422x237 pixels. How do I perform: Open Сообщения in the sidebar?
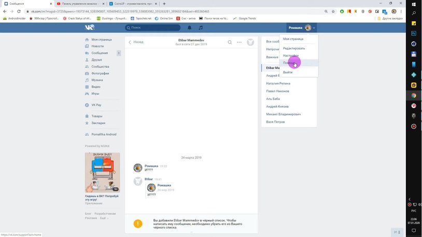click(100, 53)
